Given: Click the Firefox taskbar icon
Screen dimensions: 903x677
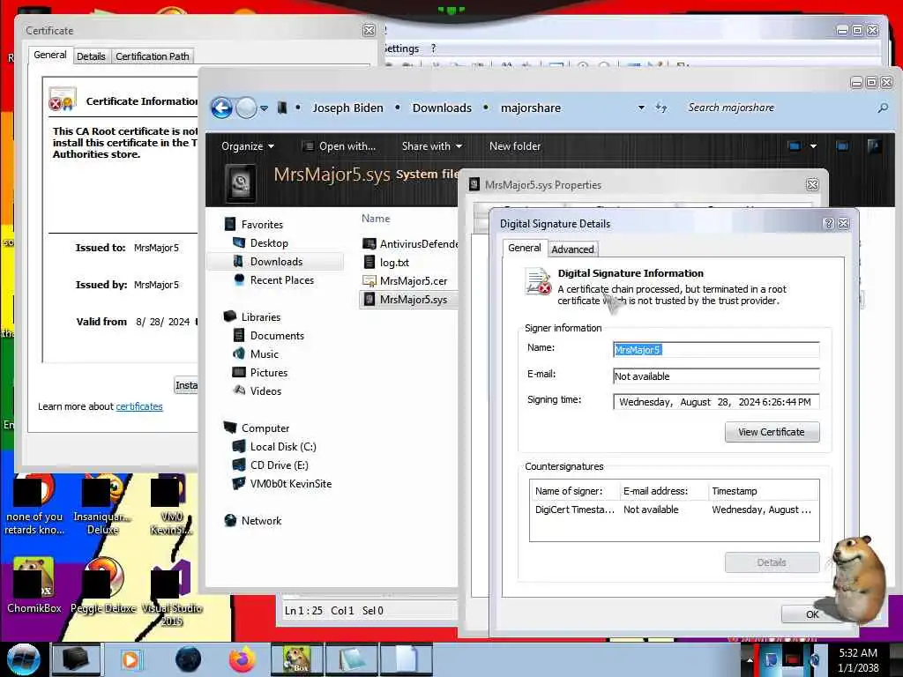Looking at the screenshot, I should [x=242, y=659].
